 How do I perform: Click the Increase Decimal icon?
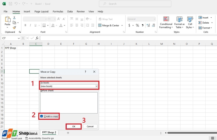148,25
